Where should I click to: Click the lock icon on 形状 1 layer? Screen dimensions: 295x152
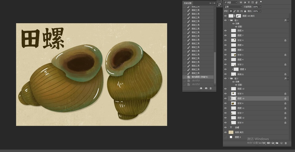coord(285,55)
